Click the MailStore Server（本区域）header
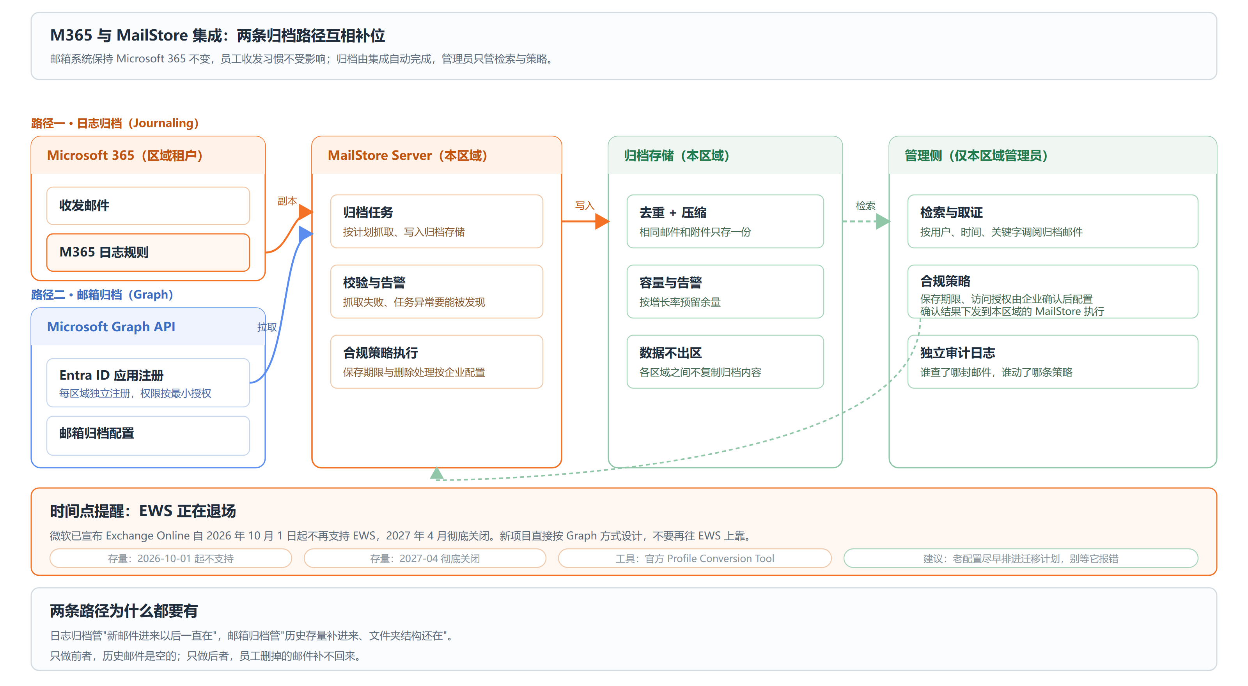This screenshot has height=686, width=1248. pyautogui.click(x=436, y=156)
